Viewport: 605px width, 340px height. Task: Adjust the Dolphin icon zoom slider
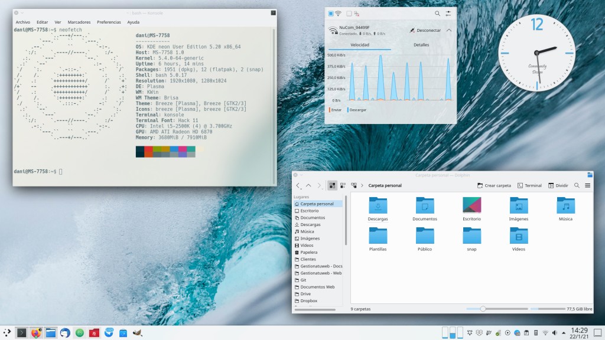pos(483,309)
